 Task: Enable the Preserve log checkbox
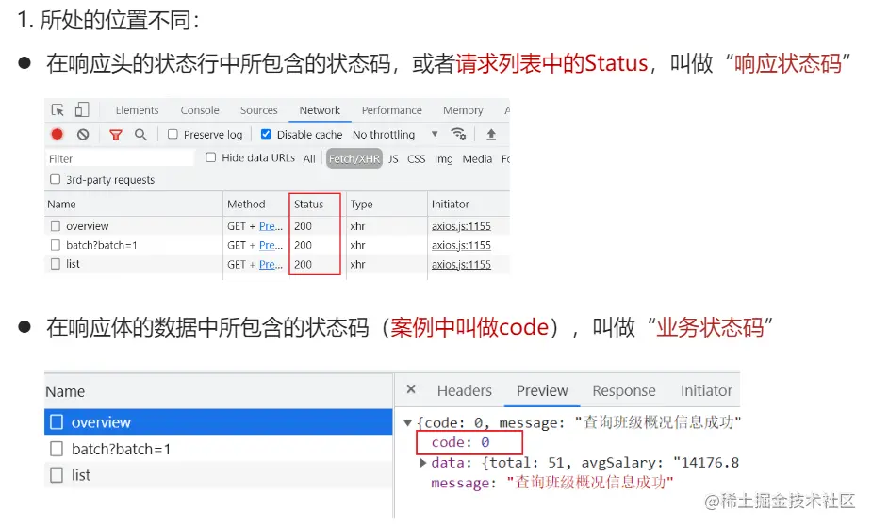click(173, 134)
